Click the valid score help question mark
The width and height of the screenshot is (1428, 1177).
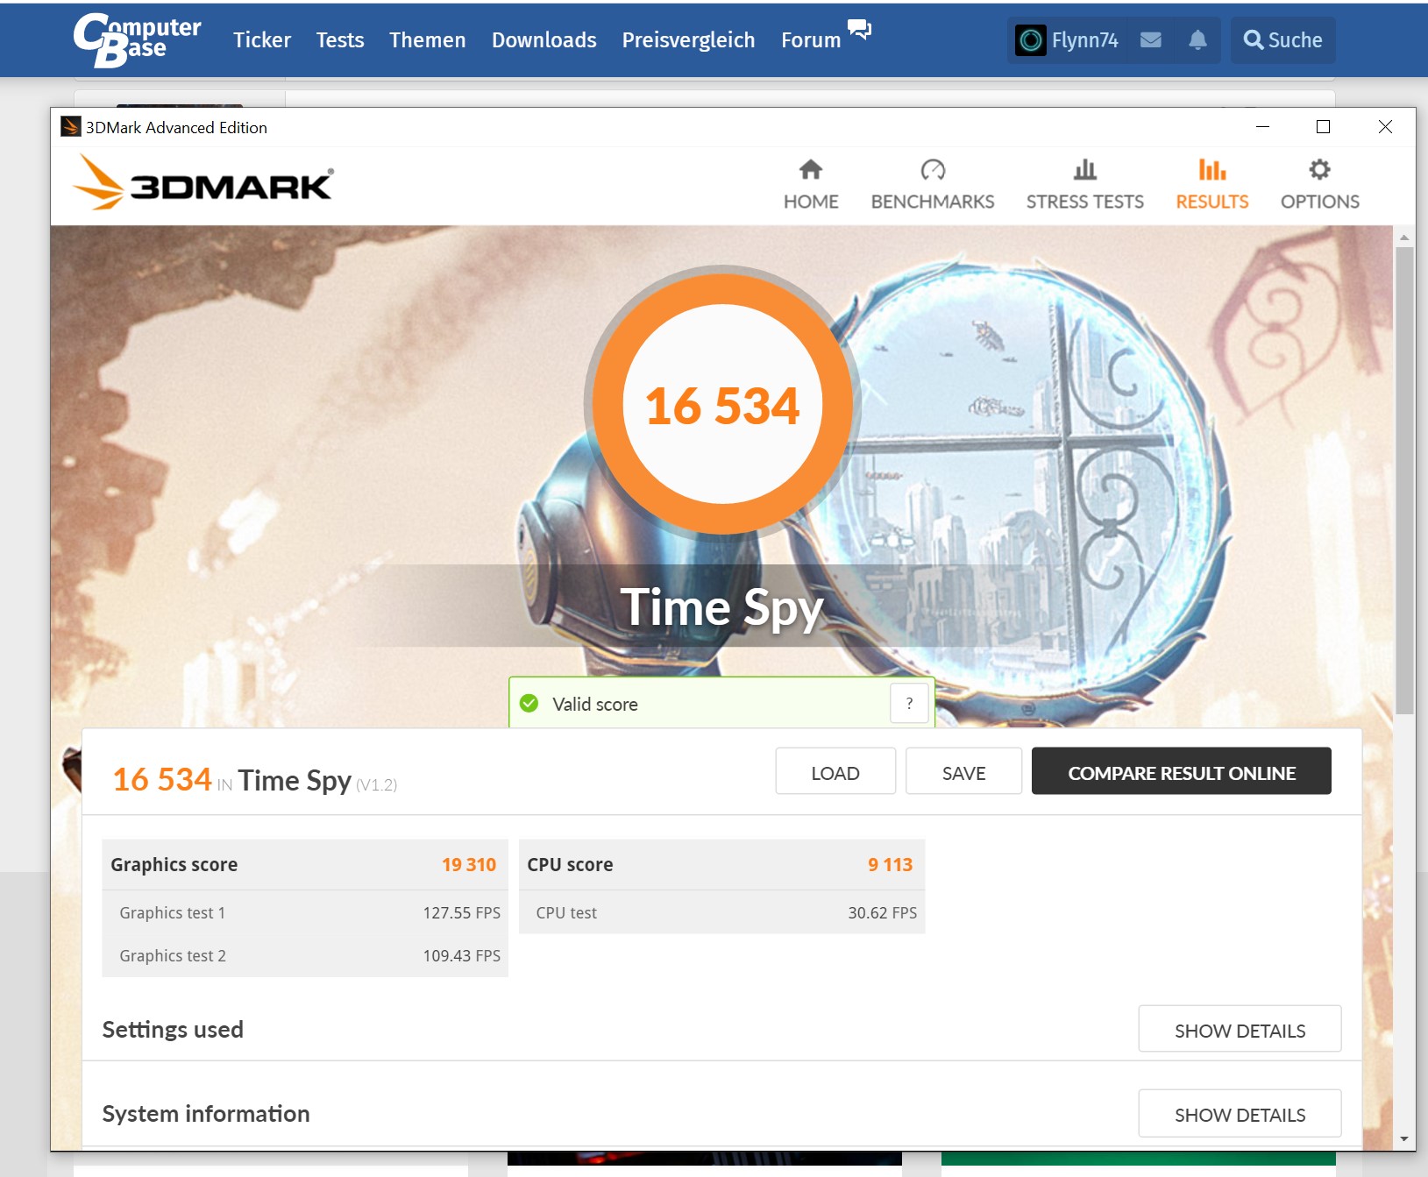tap(909, 703)
